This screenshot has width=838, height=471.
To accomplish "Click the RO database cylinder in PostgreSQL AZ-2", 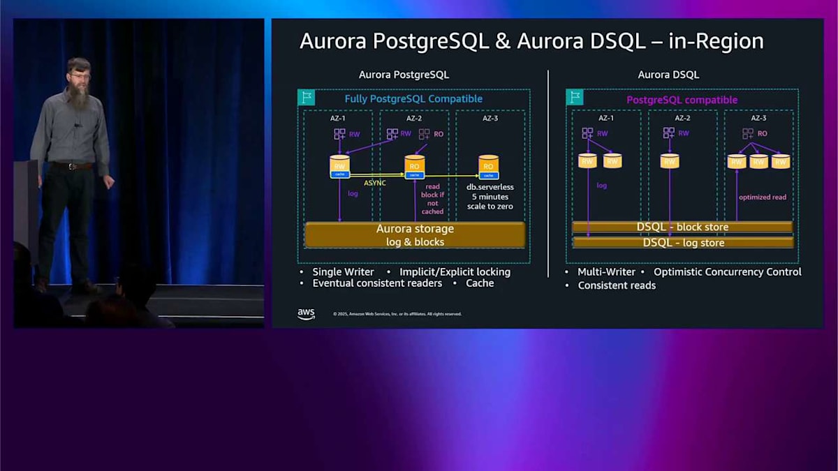I will 415,166.
